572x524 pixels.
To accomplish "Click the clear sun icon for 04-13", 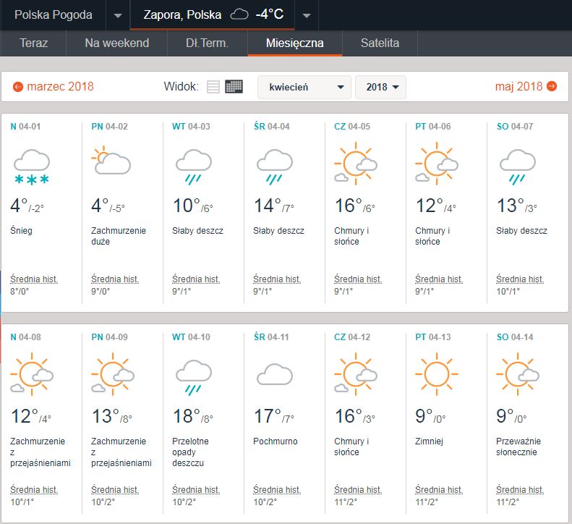I will tap(436, 373).
